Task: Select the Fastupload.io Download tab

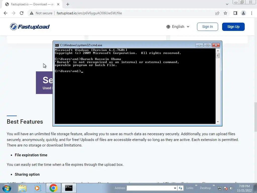Action: pos(32,4)
